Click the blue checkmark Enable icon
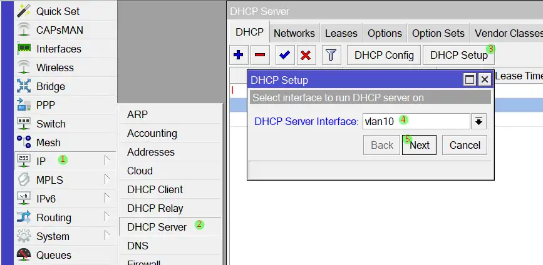543x265 pixels. [284, 55]
